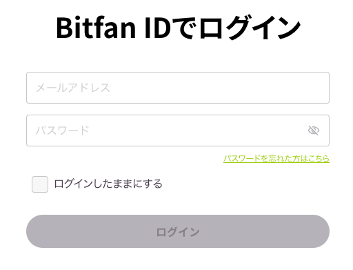The height and width of the screenshot is (270, 353).
Task: Click into the パスワード field
Action: tap(178, 131)
